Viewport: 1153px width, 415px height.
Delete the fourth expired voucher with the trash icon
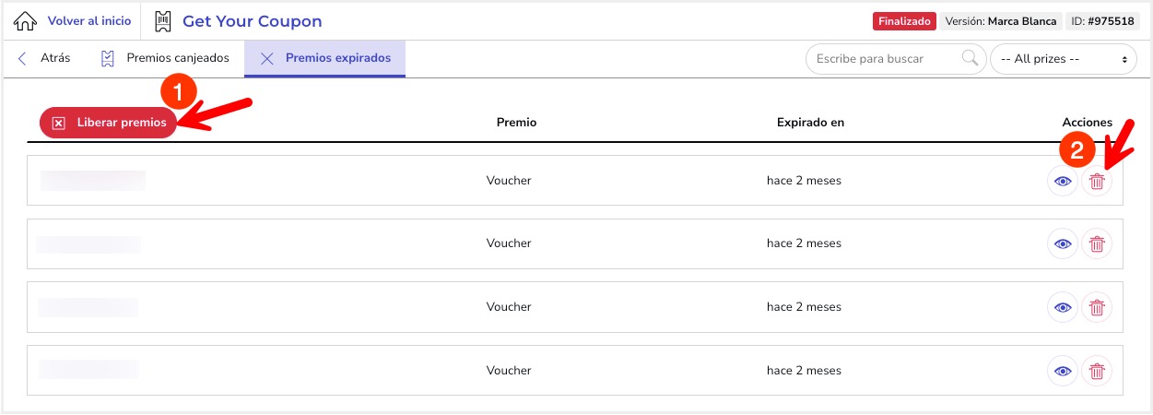click(x=1097, y=371)
